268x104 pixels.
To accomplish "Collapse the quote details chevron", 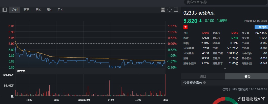I will coord(225,69).
